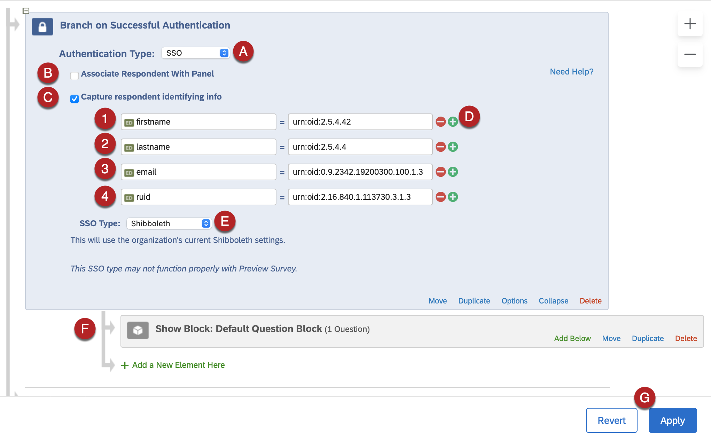Click Add a New Element Here
This screenshot has height=442, width=711.
point(173,365)
